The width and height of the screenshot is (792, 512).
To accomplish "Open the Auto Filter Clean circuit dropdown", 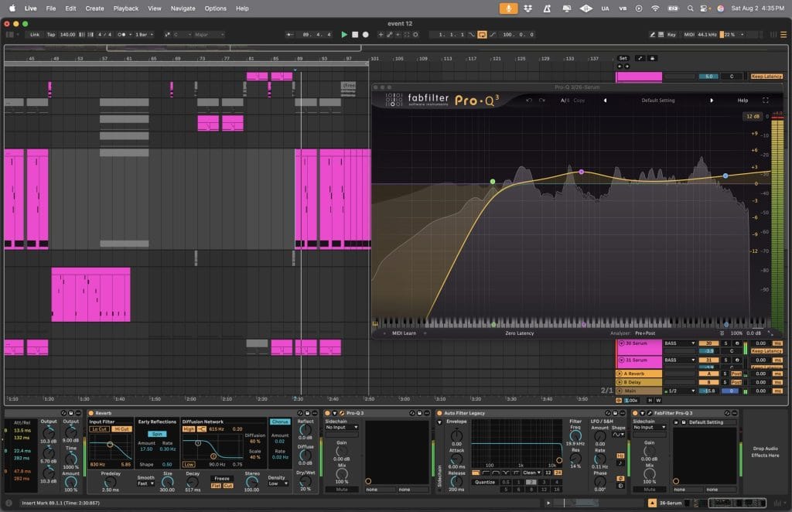I will 531,472.
